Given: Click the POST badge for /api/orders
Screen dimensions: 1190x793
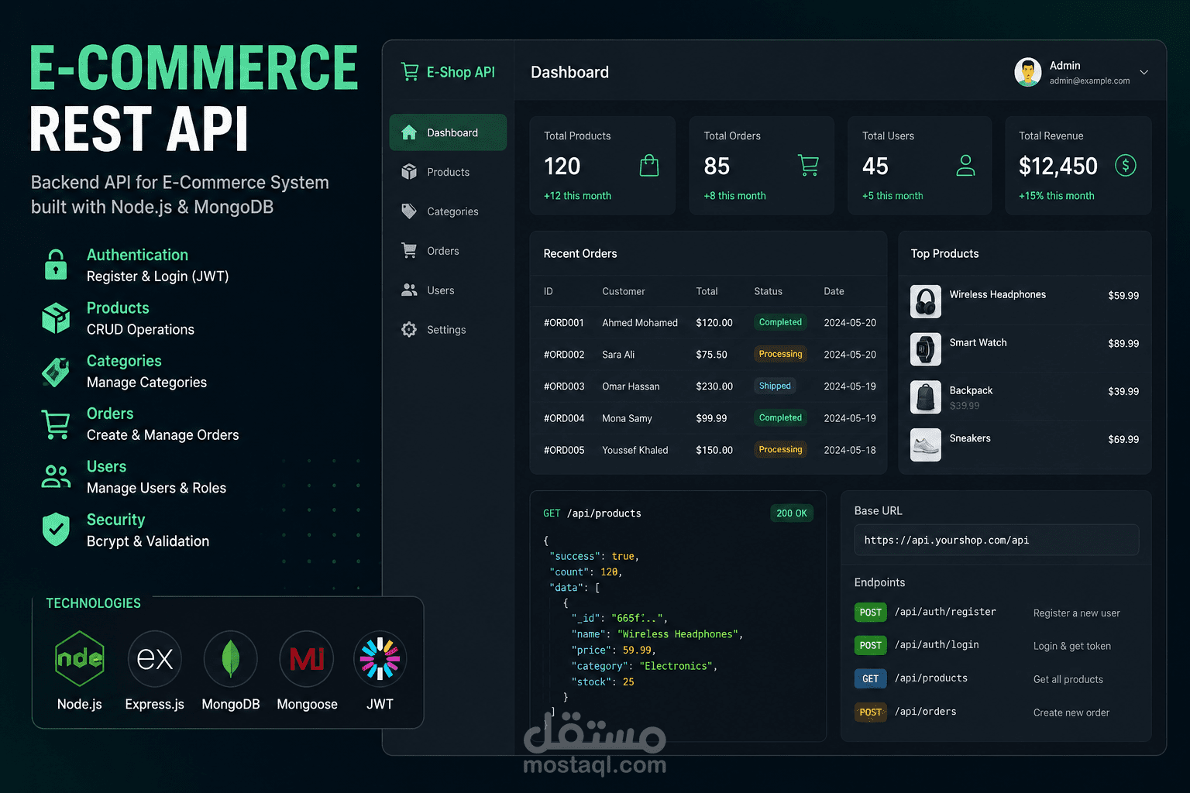Looking at the screenshot, I should [x=871, y=712].
